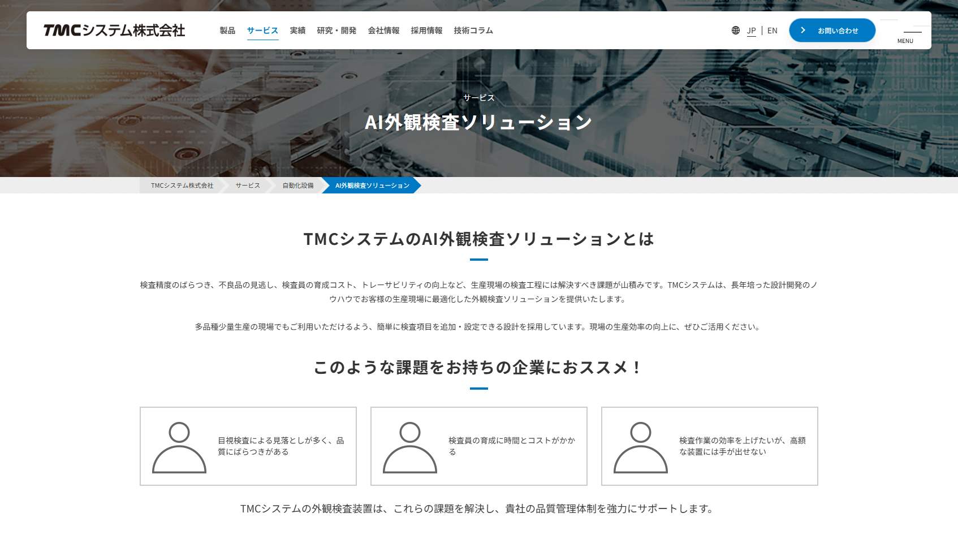
Task: Click the globe language icon
Action: (735, 31)
